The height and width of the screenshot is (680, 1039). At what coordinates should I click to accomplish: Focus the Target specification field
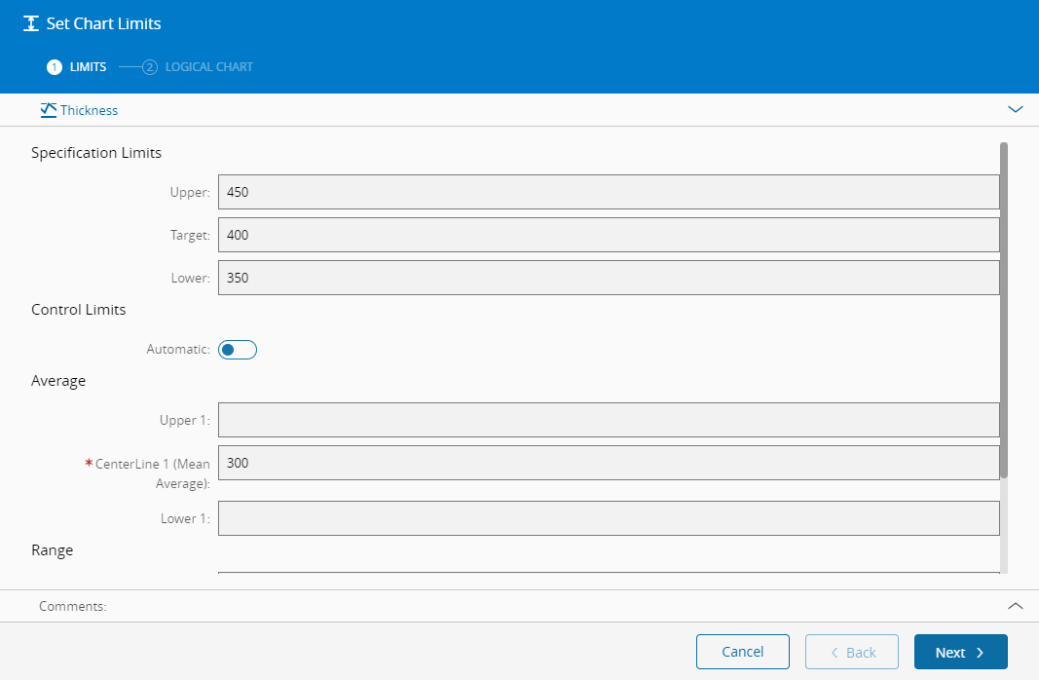tap(609, 235)
